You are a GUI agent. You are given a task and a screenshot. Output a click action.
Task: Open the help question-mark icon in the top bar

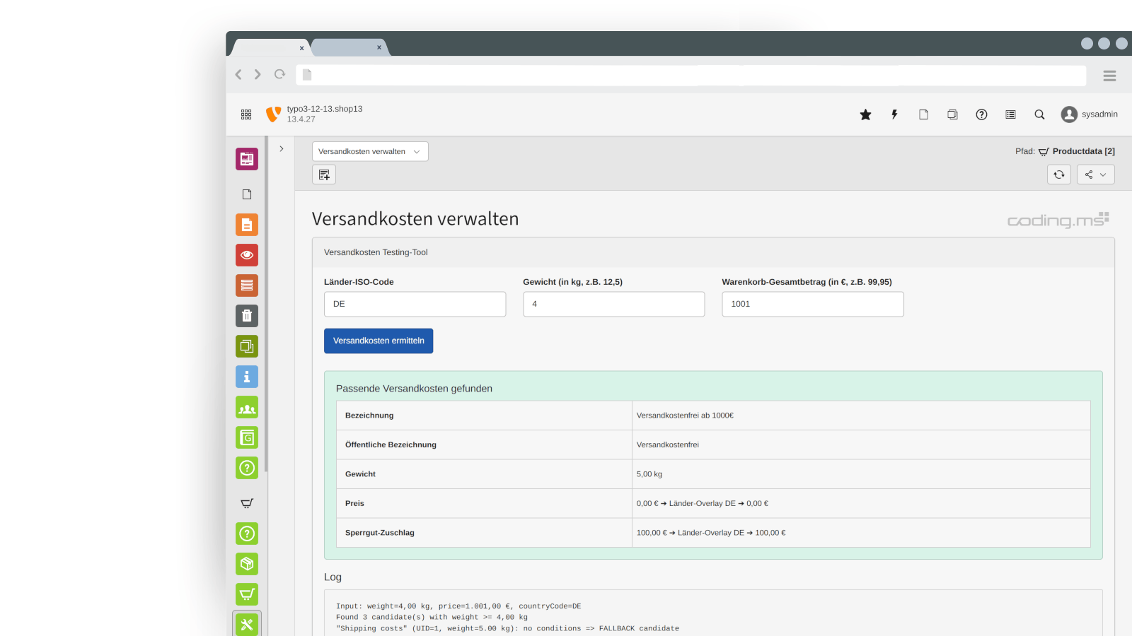click(x=981, y=114)
